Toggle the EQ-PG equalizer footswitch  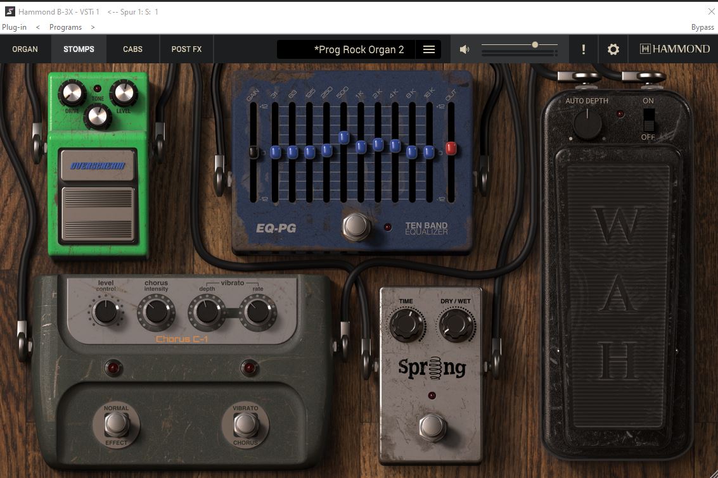pos(356,226)
